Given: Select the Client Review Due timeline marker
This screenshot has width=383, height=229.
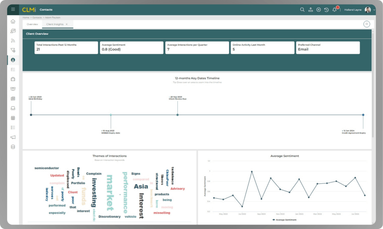Looking at the screenshot, I should (178, 115).
